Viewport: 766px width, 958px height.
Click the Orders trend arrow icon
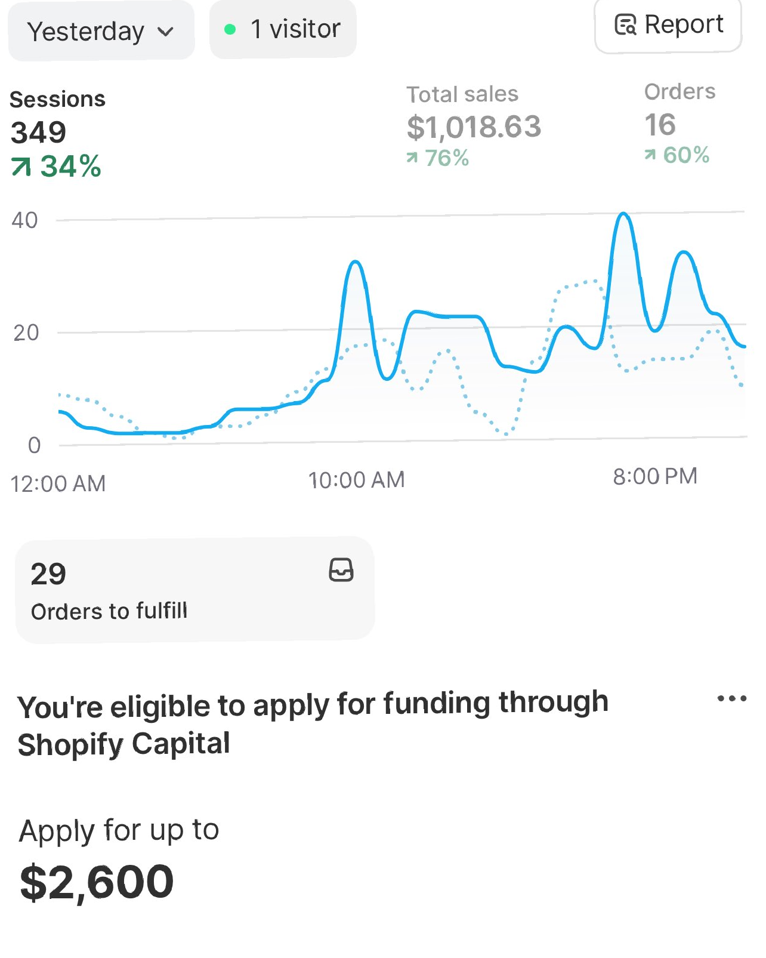coord(650,155)
